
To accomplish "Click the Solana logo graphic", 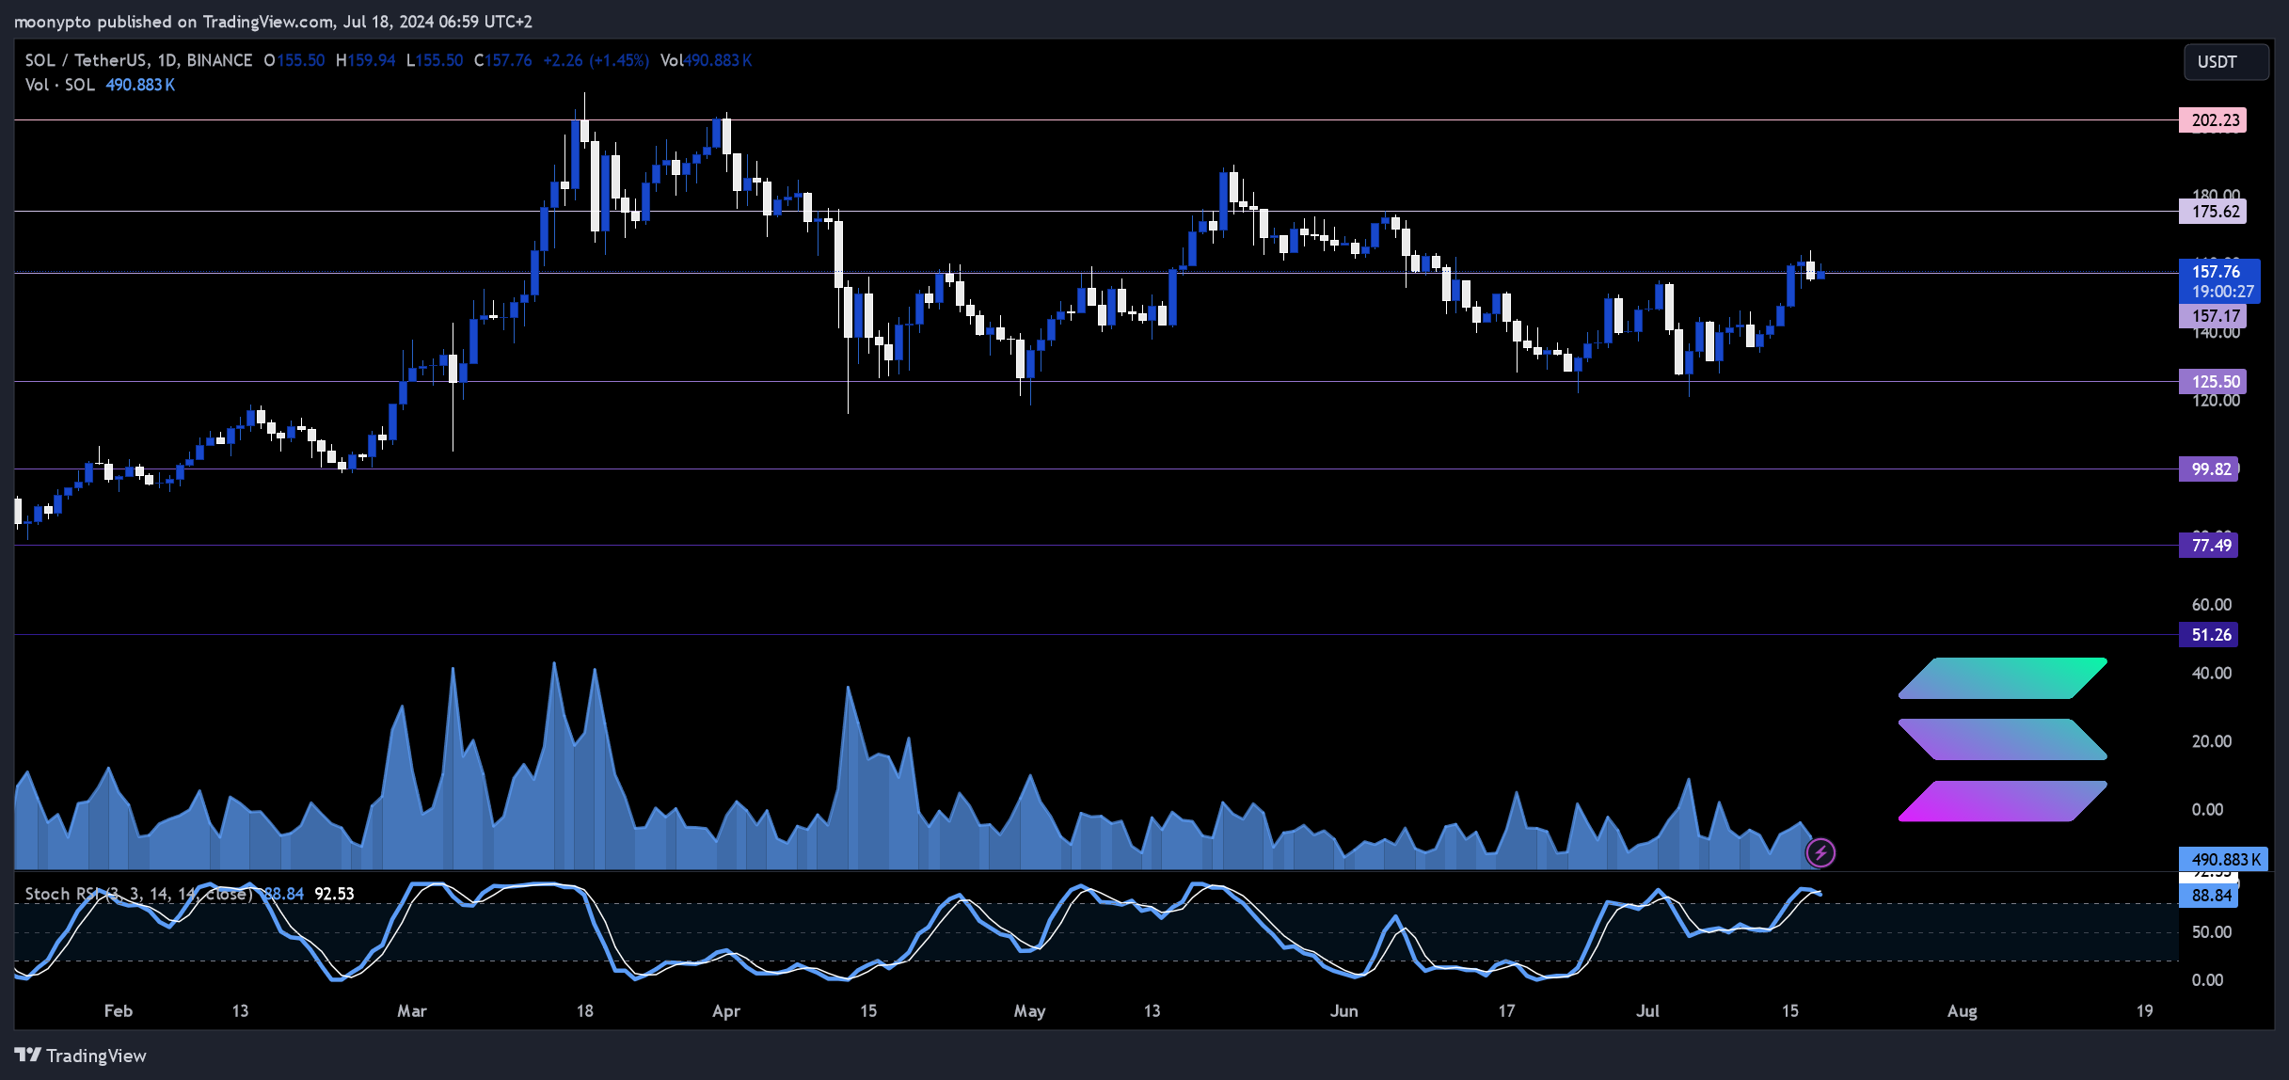I will pyautogui.click(x=2002, y=739).
